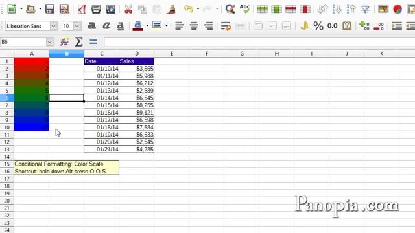The width and height of the screenshot is (415, 233).
Task: Run the Spelling check icon
Action: coord(244,9)
